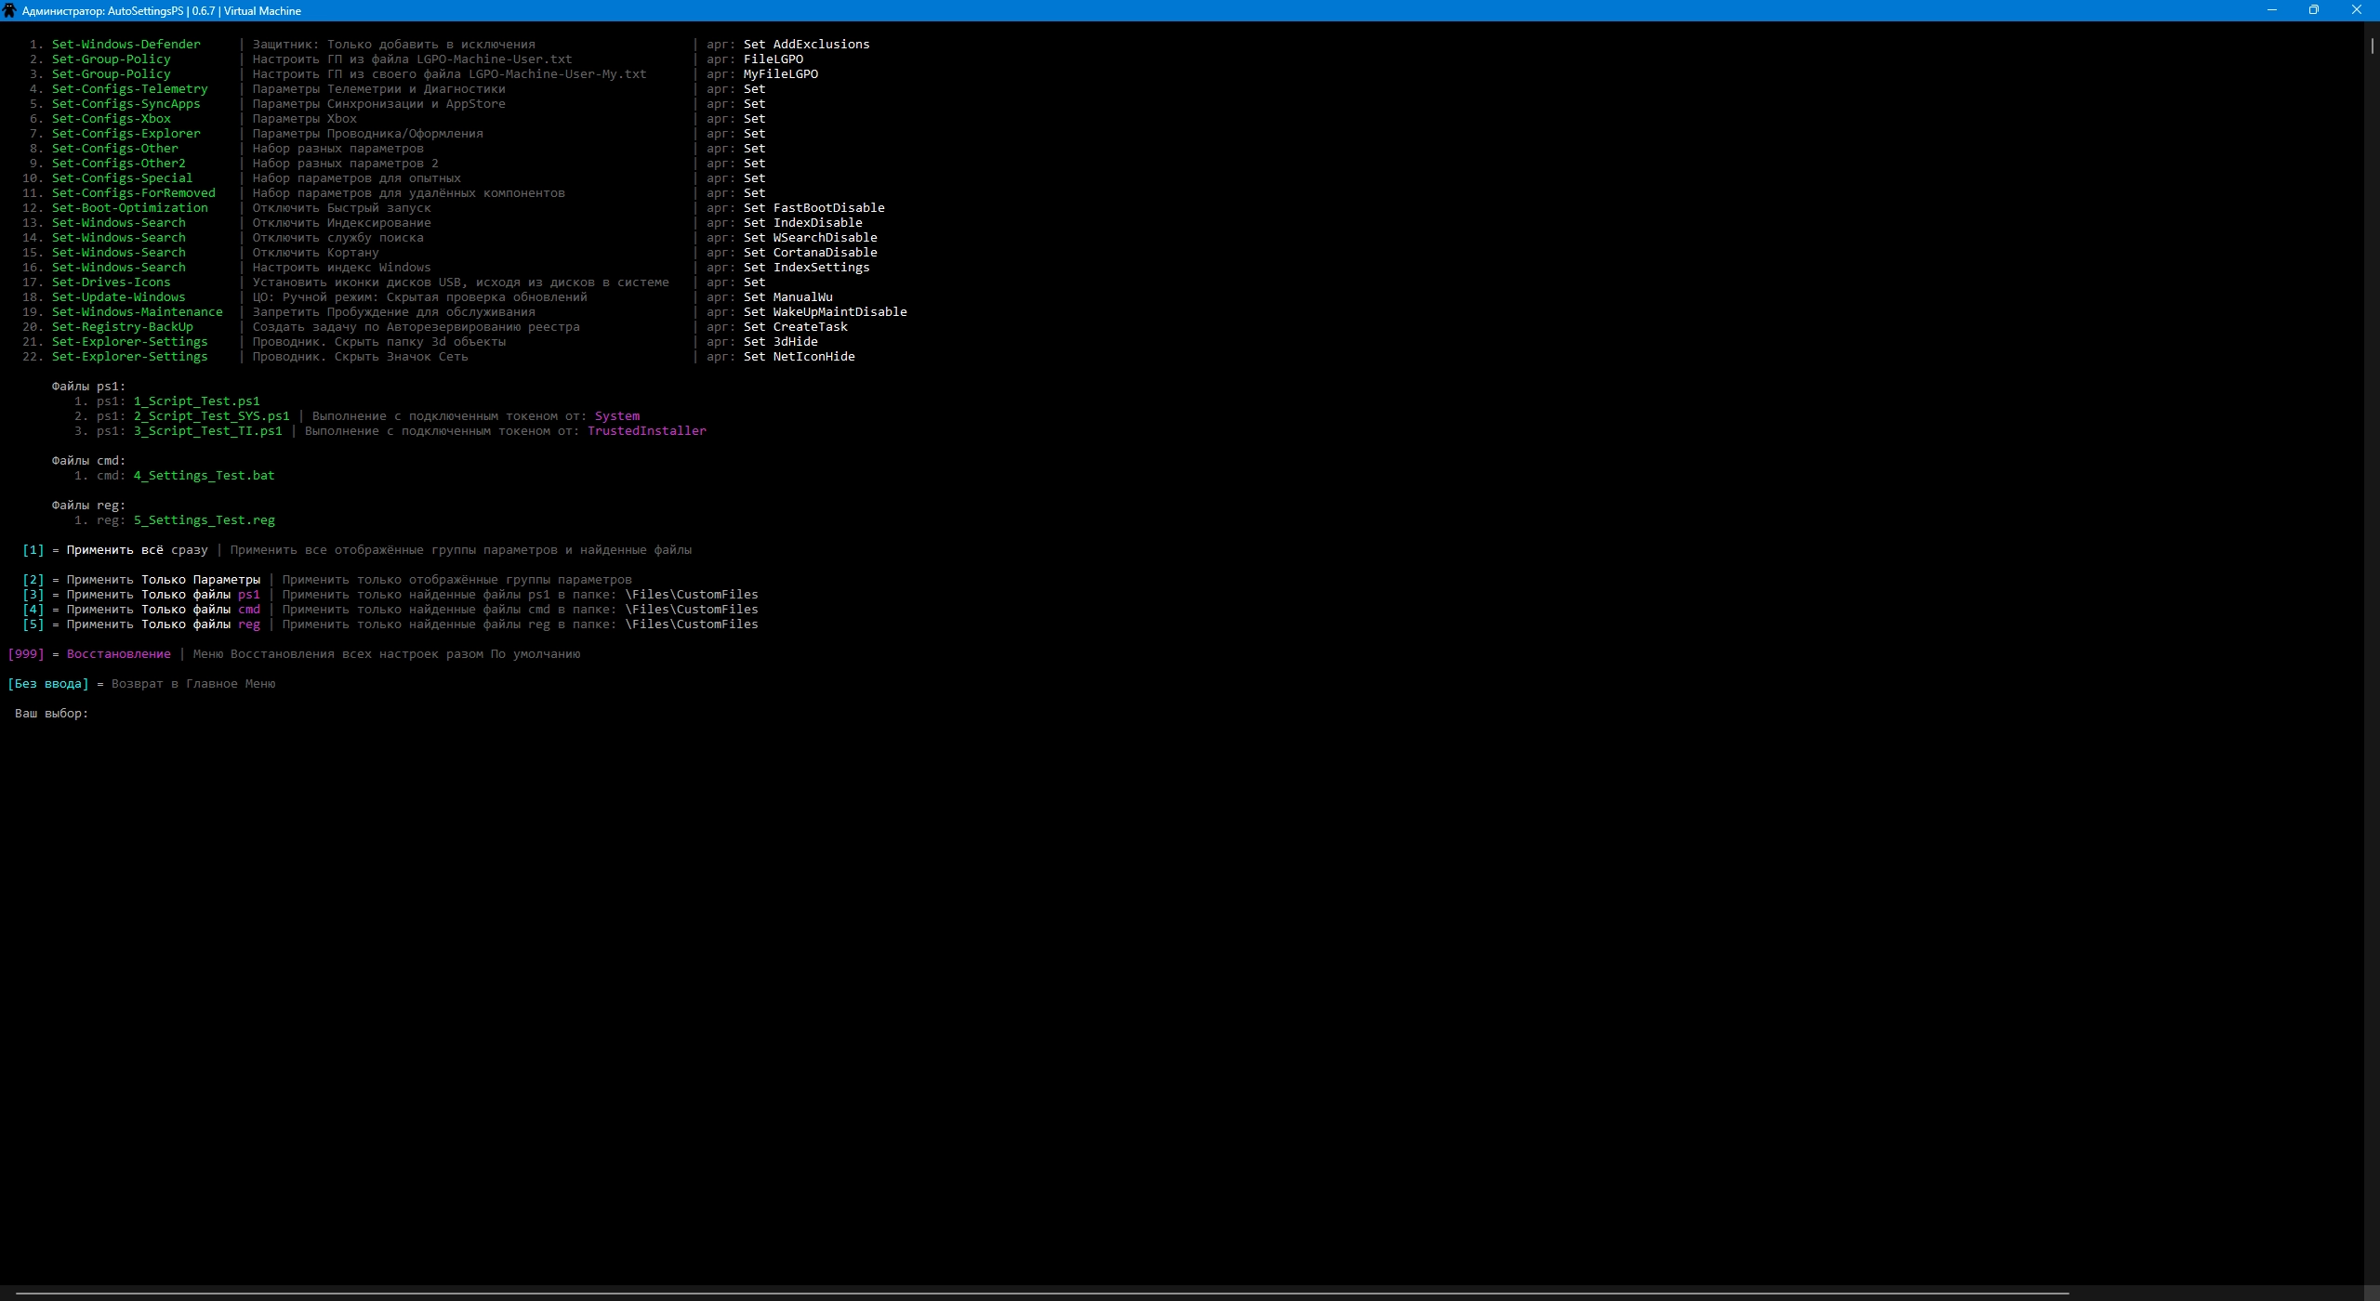The image size is (2380, 1301).
Task: Click the 'Файлы cmd:' heading
Action: 89,461
